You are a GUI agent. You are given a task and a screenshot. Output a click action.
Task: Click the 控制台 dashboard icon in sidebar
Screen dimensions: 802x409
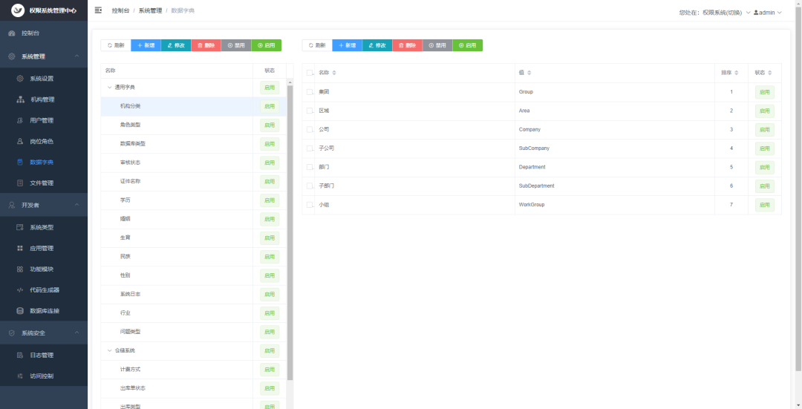[12, 33]
